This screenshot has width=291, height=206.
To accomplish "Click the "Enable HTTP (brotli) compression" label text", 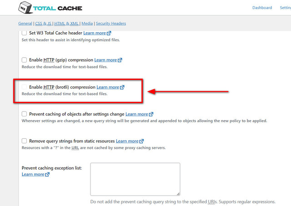I will [x=62, y=87].
